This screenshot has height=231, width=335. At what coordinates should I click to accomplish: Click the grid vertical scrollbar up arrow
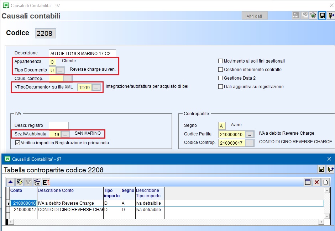[x=327, y=190]
